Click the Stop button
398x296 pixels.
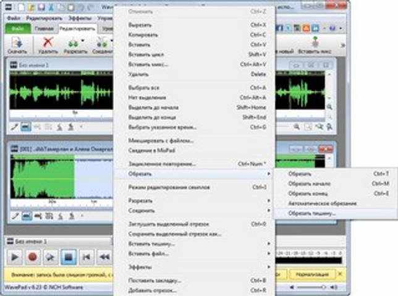[69, 257]
